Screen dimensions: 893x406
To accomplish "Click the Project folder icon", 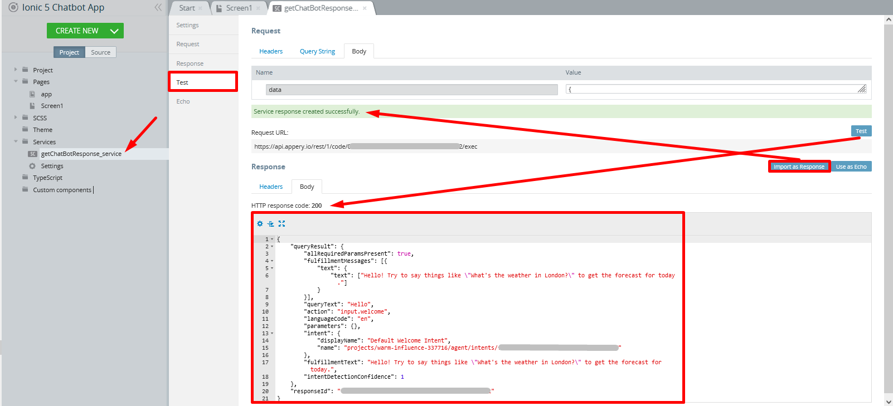I will click(x=25, y=70).
